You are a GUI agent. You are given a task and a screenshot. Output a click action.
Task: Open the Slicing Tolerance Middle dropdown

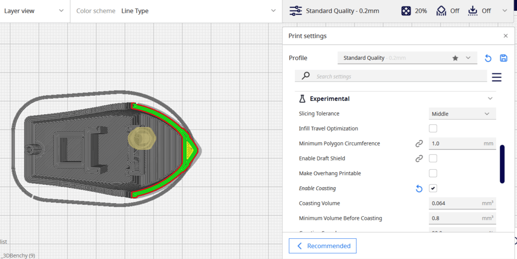pos(462,114)
